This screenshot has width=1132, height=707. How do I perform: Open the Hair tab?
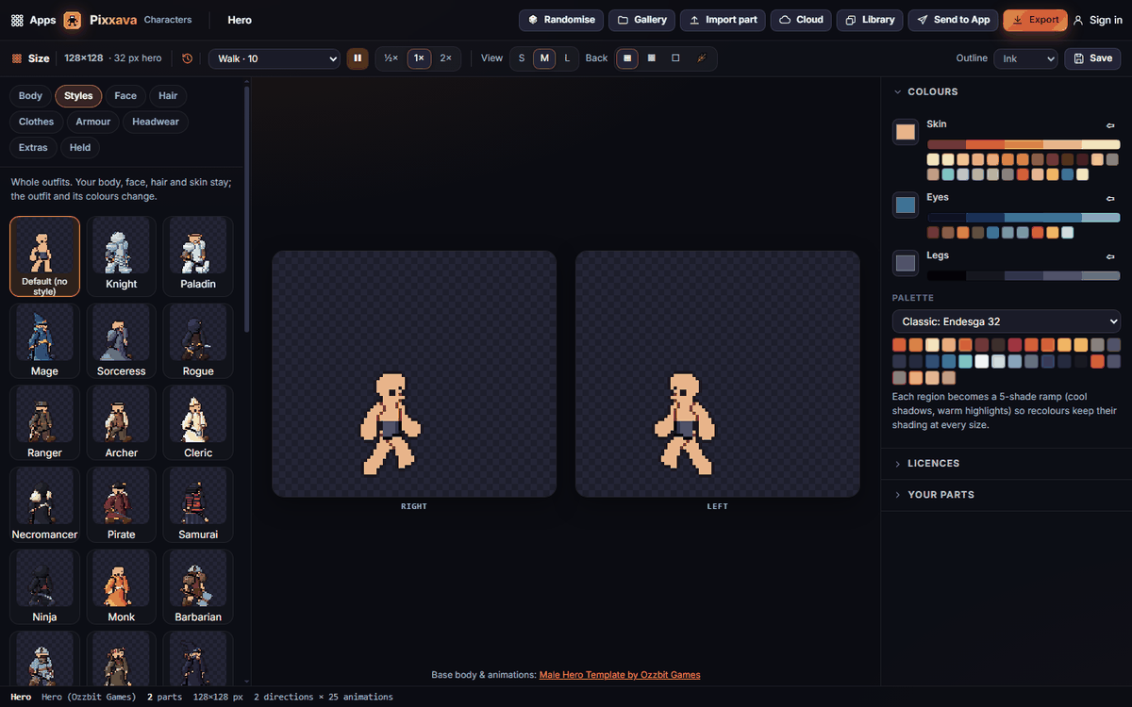168,96
